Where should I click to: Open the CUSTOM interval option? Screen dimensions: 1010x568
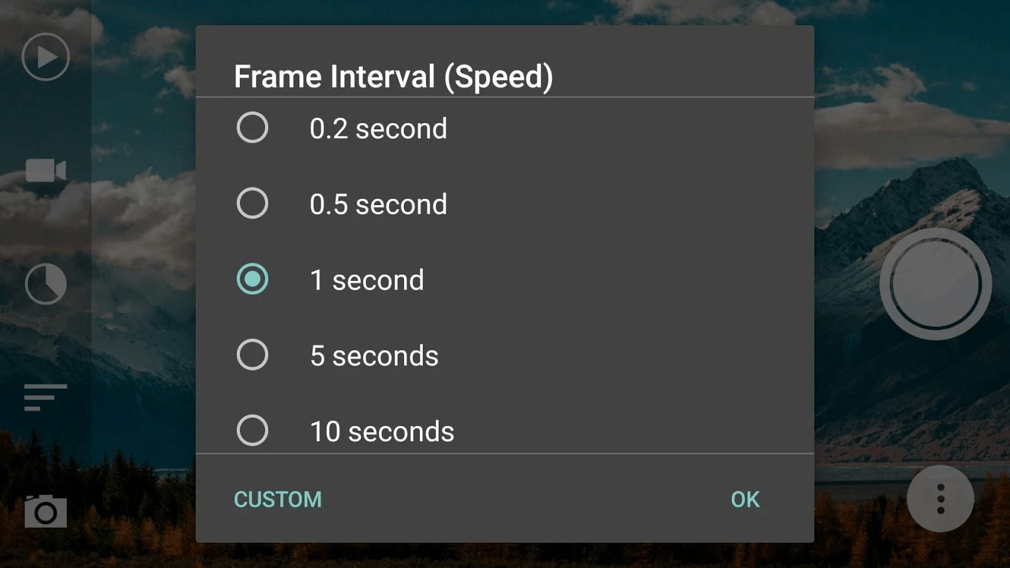pos(278,499)
